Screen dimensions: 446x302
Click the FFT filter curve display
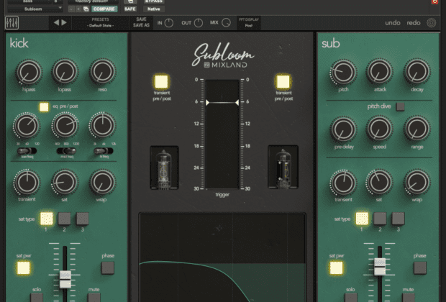(x=222, y=257)
